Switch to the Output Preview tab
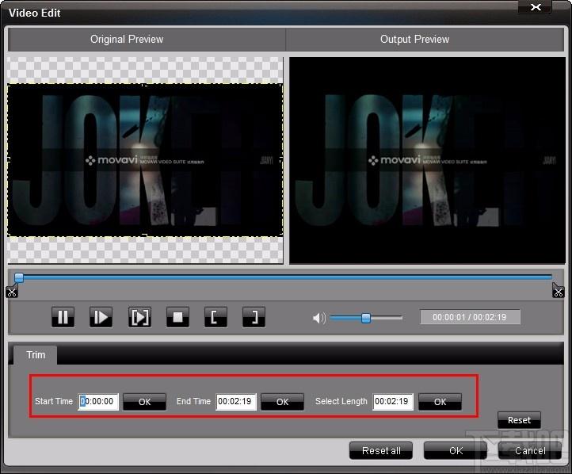Screen dimensions: 572x474 tap(414, 39)
